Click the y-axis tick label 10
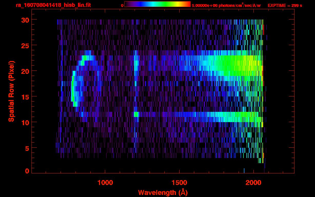This screenshot has width=315, height=197. 25,122
